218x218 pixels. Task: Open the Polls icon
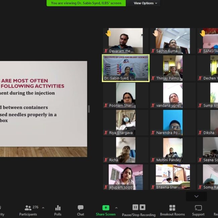(x=58, y=208)
